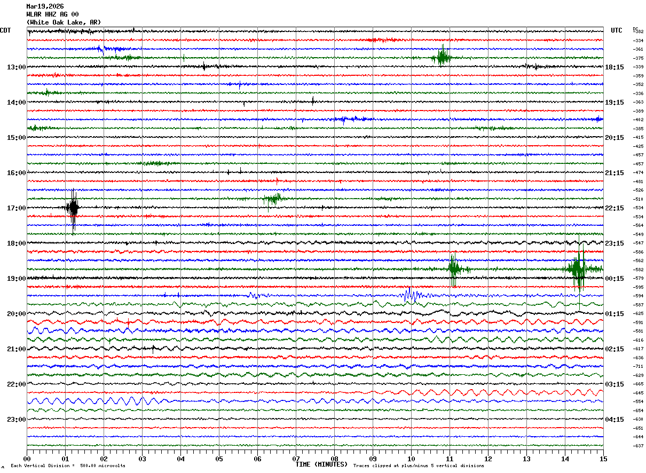Viewport: 646px width, 473px height.
Task: Click the TIME (MINUTES) axis title
Action: click(x=321, y=465)
